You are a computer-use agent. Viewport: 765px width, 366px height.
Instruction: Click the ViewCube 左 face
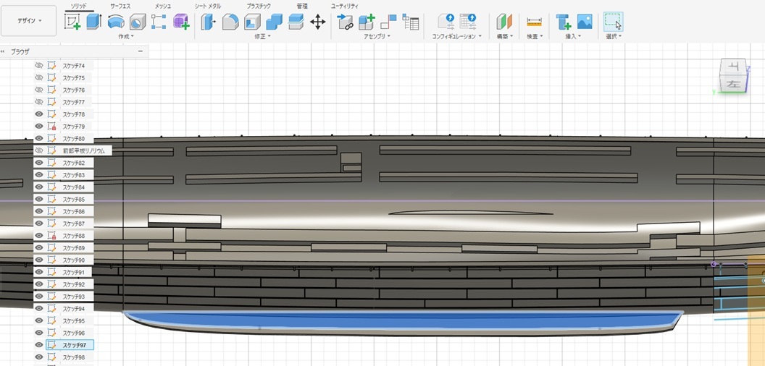click(732, 85)
